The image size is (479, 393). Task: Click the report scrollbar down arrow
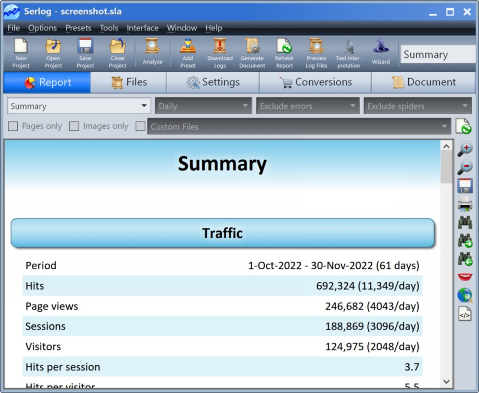coord(447,382)
